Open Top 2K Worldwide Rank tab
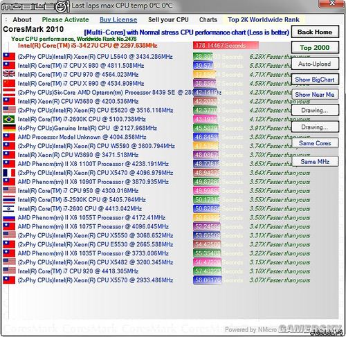This screenshot has width=346, height=337. (x=264, y=20)
